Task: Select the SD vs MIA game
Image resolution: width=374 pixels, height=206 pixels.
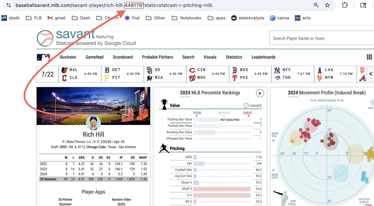Action: [x=165, y=74]
